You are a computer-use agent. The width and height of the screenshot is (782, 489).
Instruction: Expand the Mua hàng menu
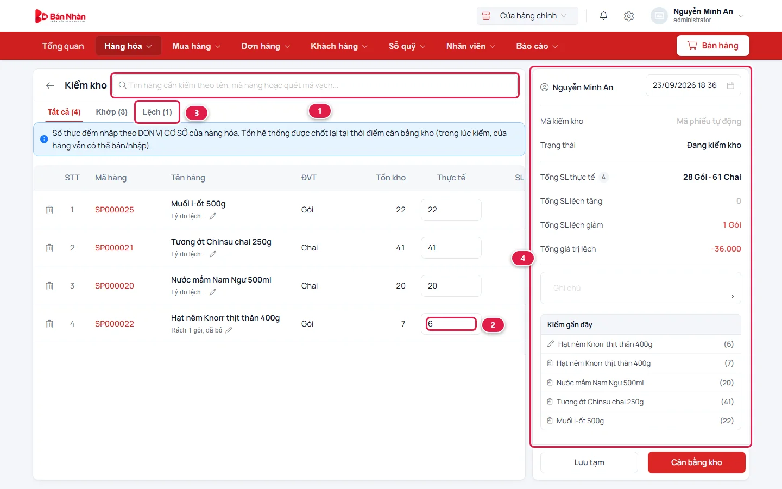point(197,46)
